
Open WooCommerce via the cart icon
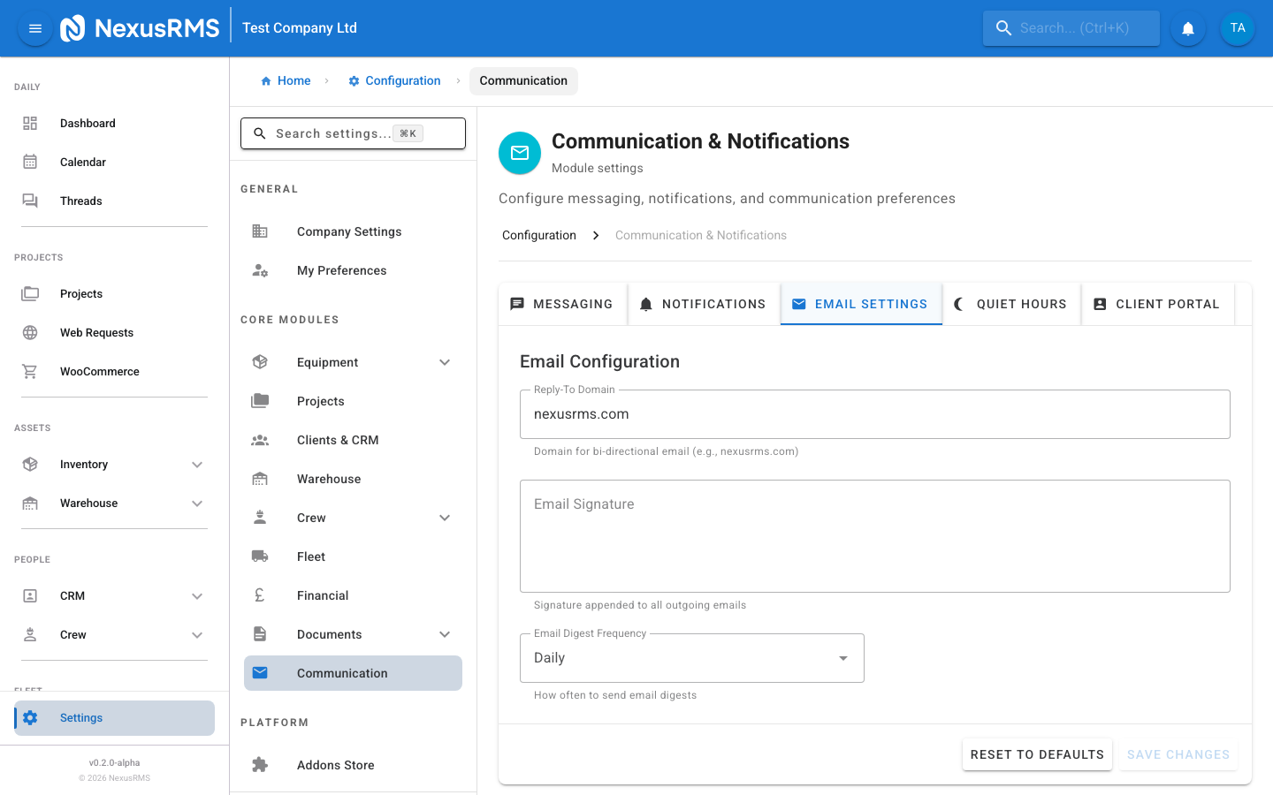(x=29, y=371)
